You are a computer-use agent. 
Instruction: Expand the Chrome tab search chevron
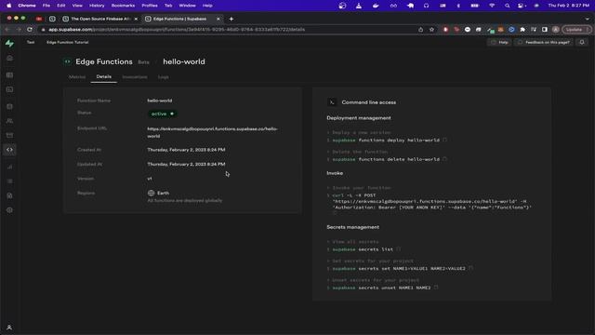[587, 19]
